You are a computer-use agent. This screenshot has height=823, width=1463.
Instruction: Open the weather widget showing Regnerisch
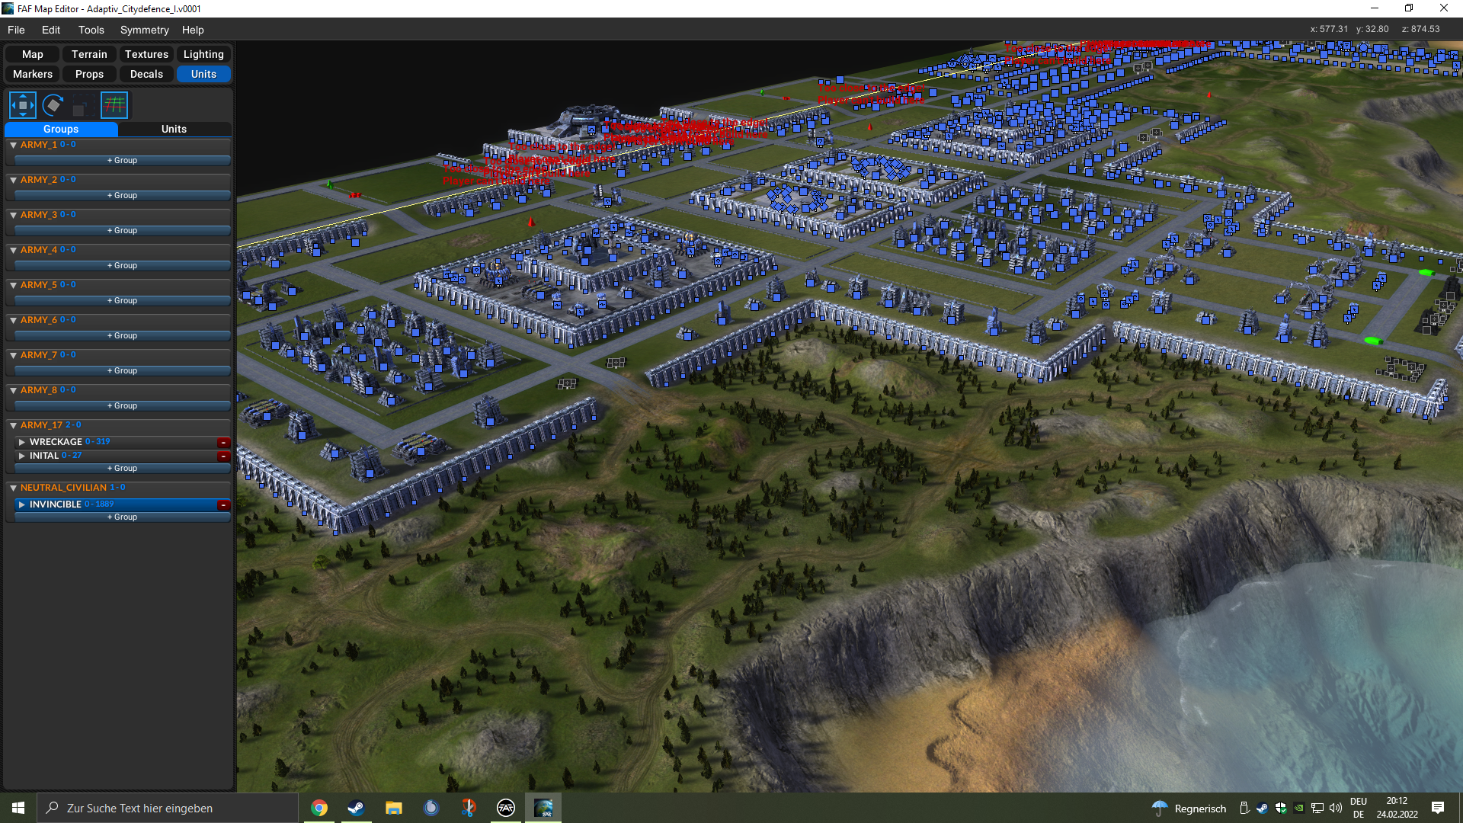(1189, 809)
